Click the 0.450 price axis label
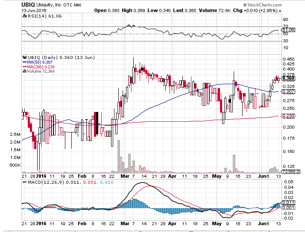This screenshot has height=232, width=305. 289,59
